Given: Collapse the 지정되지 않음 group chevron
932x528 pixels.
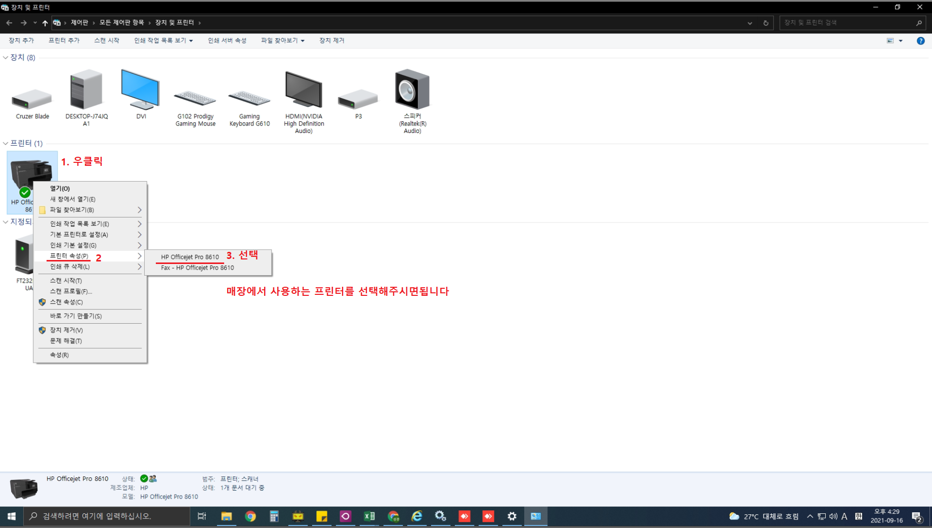Looking at the screenshot, I should (6, 222).
